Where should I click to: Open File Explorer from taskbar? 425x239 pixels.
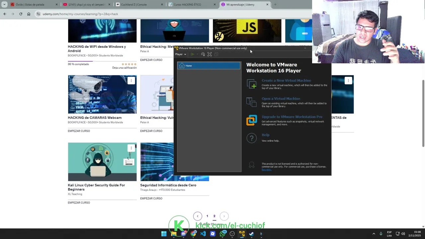(x=174, y=234)
